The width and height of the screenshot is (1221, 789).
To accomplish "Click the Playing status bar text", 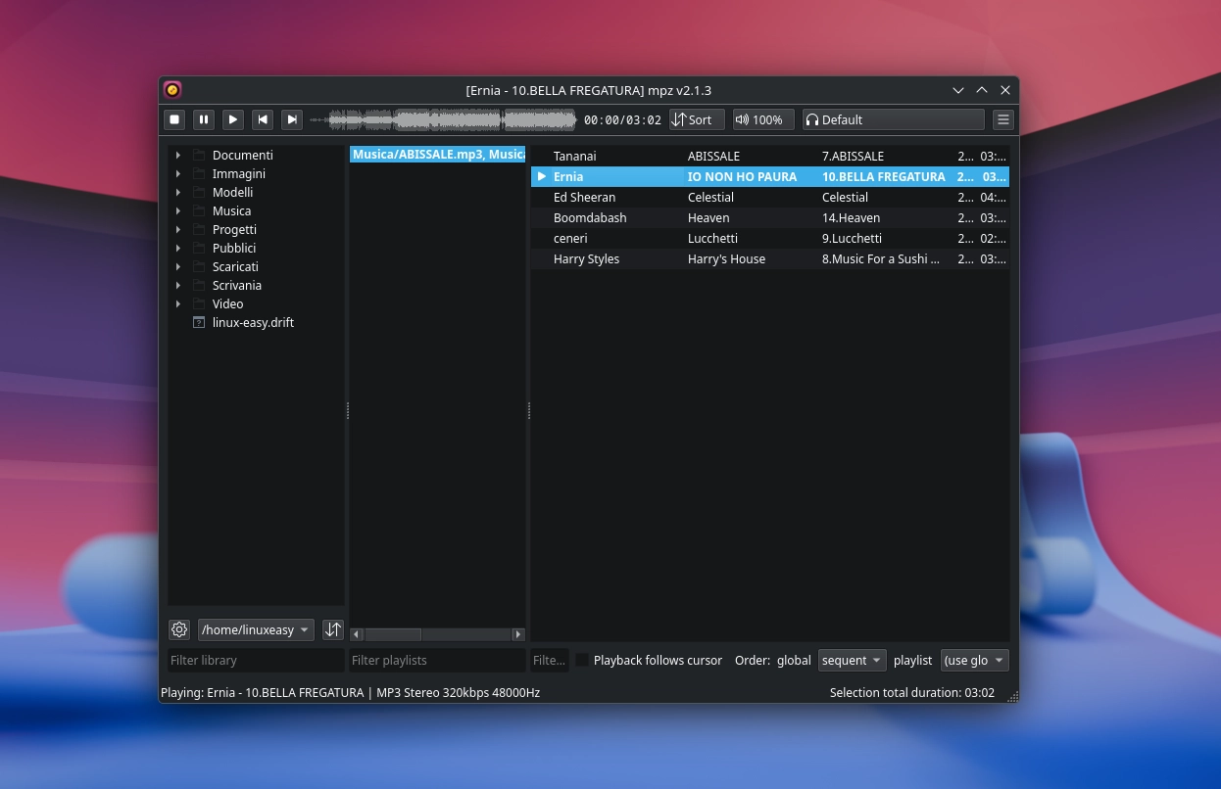I will [x=350, y=692].
